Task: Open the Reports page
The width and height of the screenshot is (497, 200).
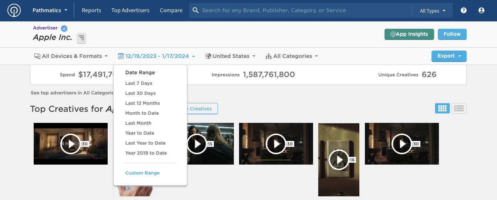Action: tap(91, 10)
